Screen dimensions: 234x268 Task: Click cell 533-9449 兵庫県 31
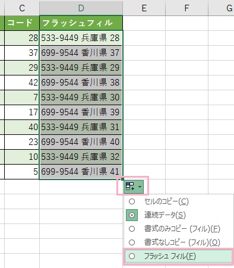pyautogui.click(x=81, y=127)
